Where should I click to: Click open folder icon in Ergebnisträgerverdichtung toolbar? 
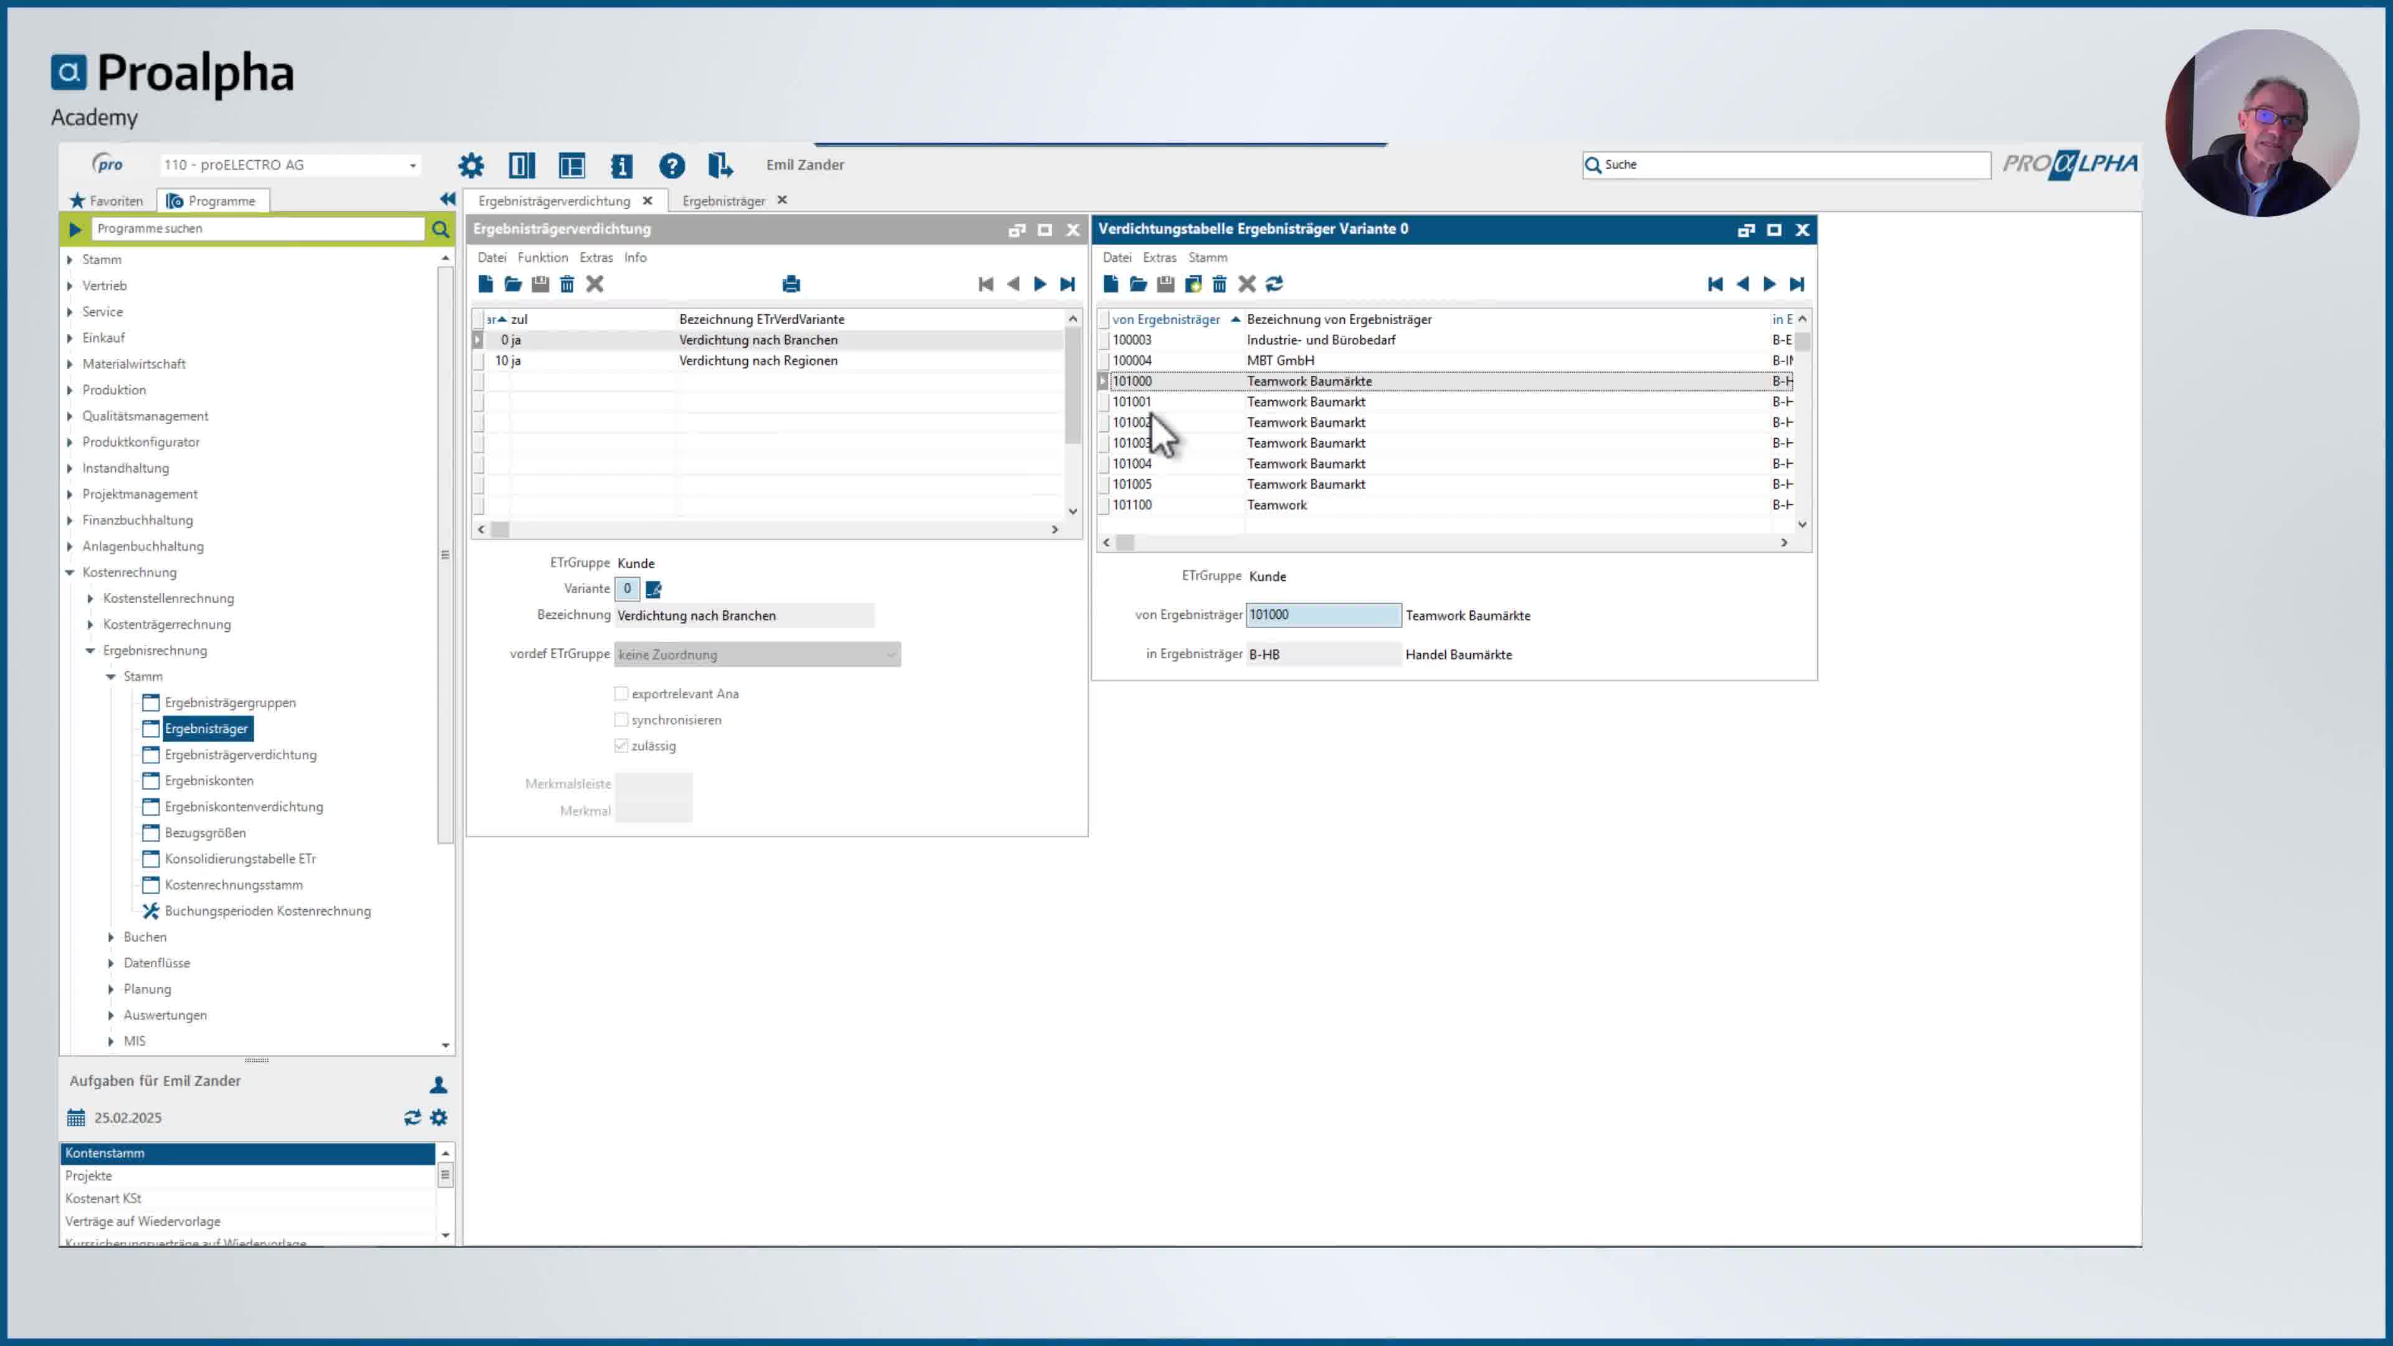coord(513,284)
